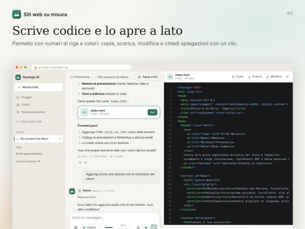Click the folder icon next to Progetti

(x=18, y=97)
